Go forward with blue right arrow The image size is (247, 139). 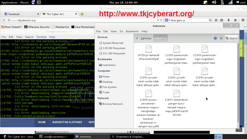tap(221, 38)
